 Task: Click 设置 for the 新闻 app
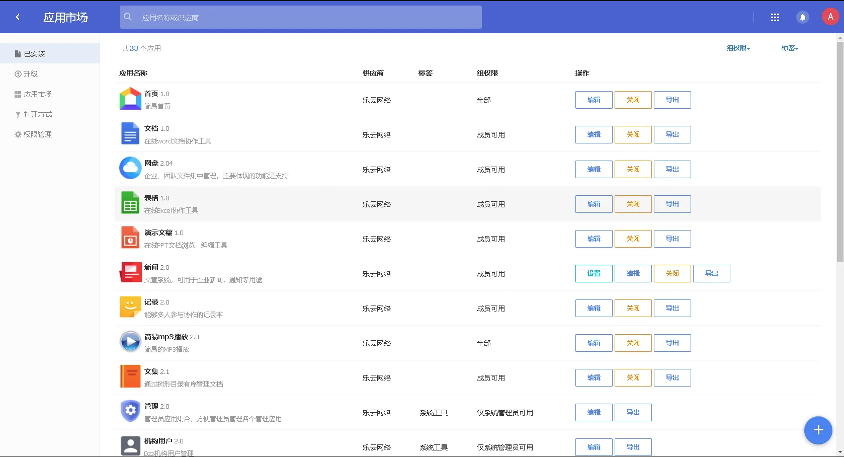594,273
